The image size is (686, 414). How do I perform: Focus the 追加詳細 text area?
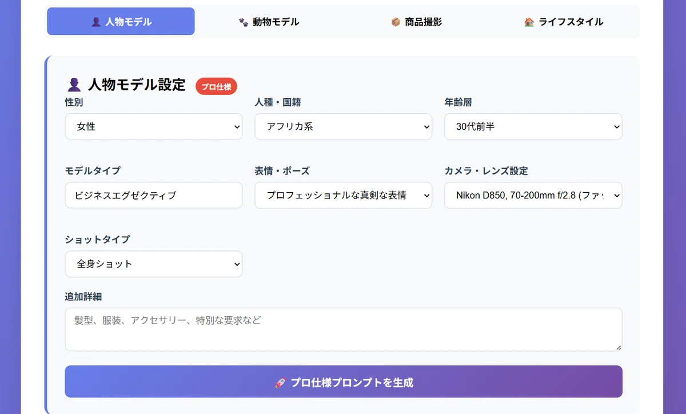click(x=344, y=329)
